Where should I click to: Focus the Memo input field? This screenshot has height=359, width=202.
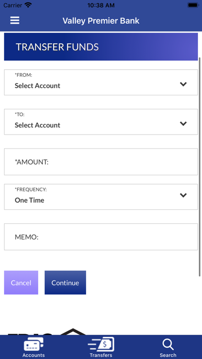[101, 237]
